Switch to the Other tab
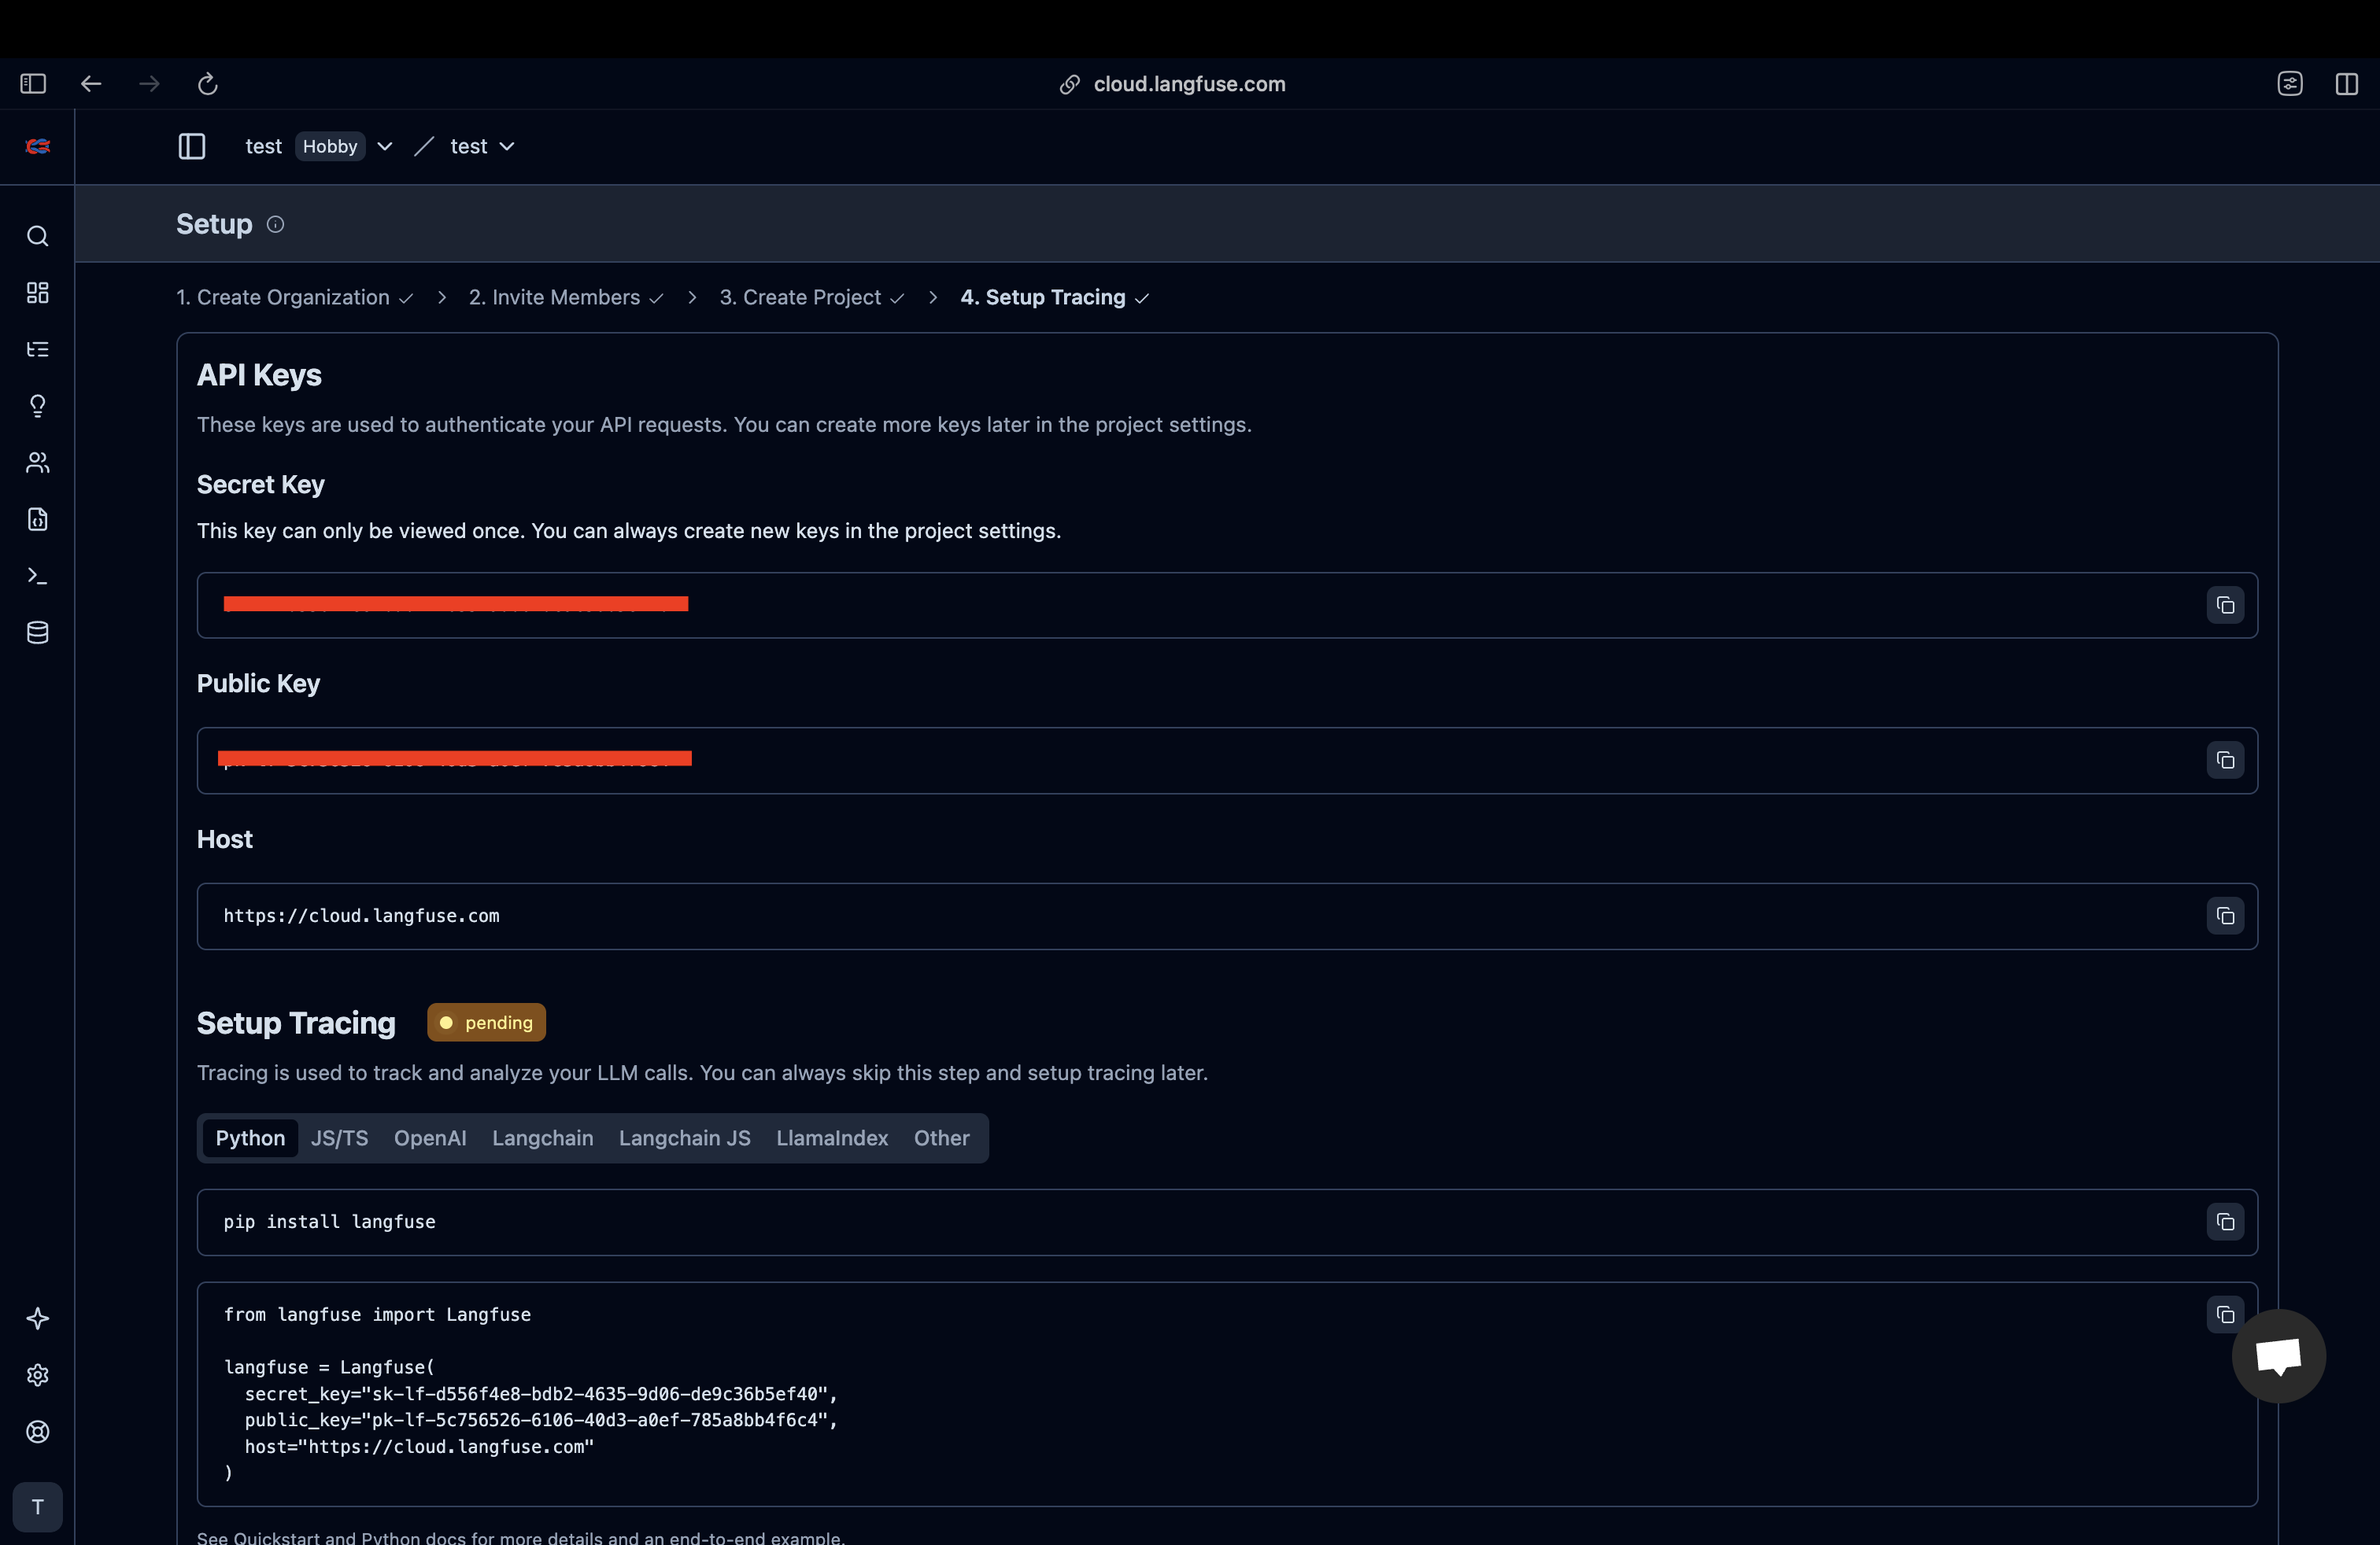This screenshot has width=2380, height=1545. pyautogui.click(x=941, y=1138)
